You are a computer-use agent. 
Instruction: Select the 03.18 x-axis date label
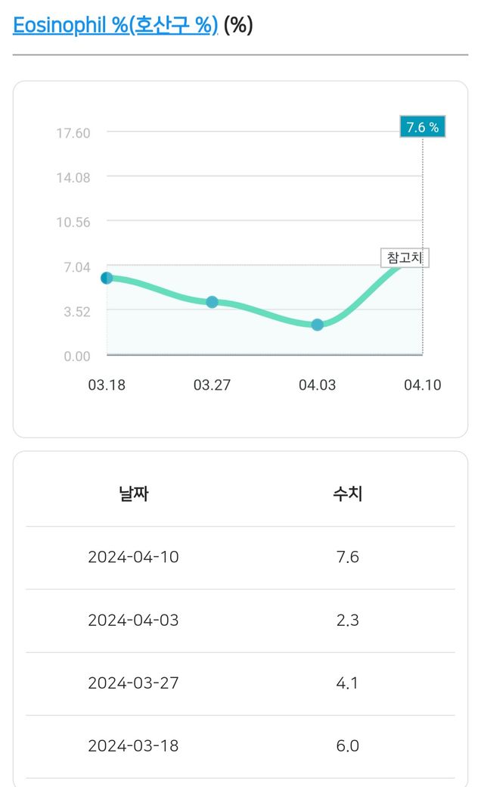tap(107, 385)
